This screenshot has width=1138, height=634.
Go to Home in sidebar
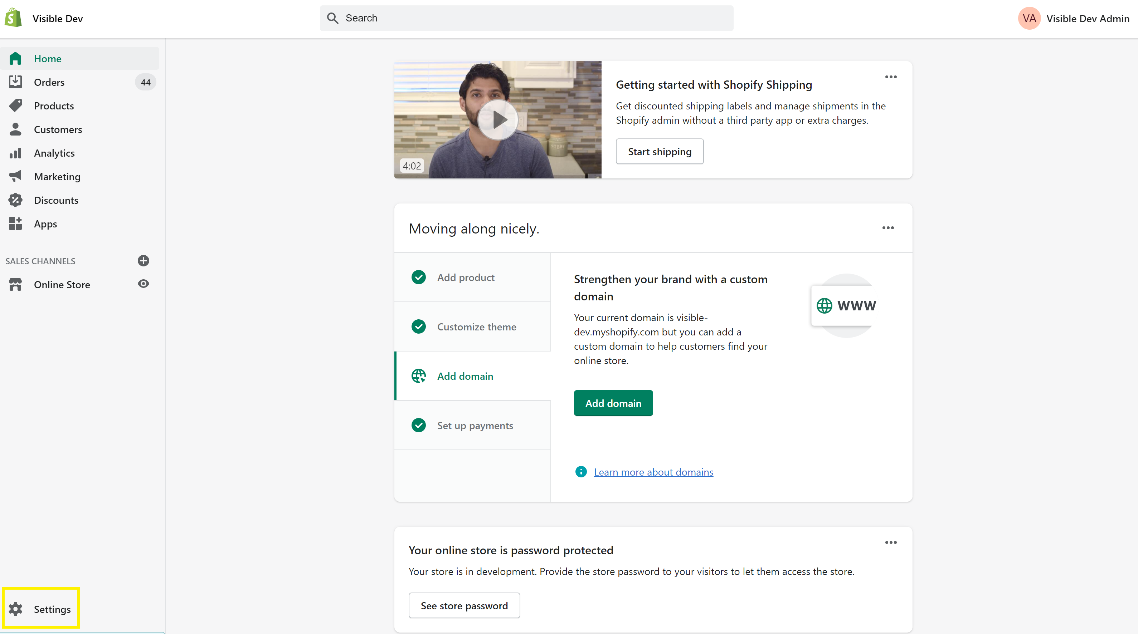(x=79, y=58)
